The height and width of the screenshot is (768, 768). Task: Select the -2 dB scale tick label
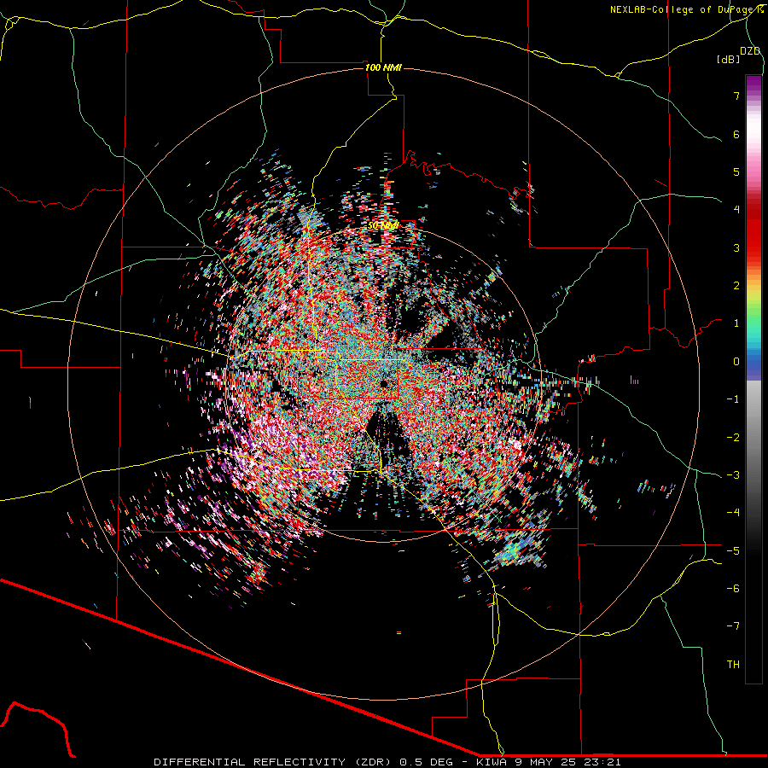pos(733,438)
